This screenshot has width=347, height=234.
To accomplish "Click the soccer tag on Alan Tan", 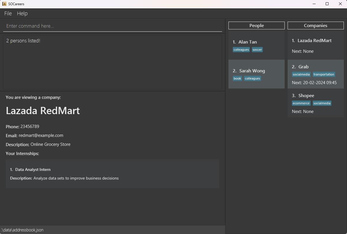I will click(257, 50).
